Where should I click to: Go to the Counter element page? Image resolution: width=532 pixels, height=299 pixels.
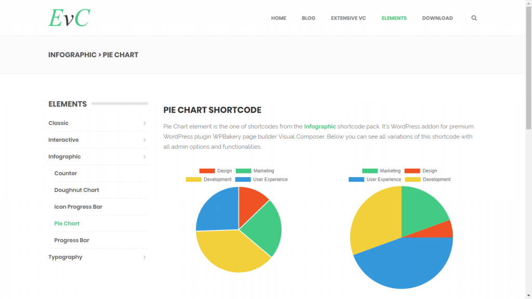point(65,173)
